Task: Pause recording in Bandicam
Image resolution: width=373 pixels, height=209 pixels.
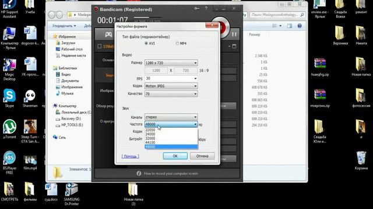Action: [234, 34]
